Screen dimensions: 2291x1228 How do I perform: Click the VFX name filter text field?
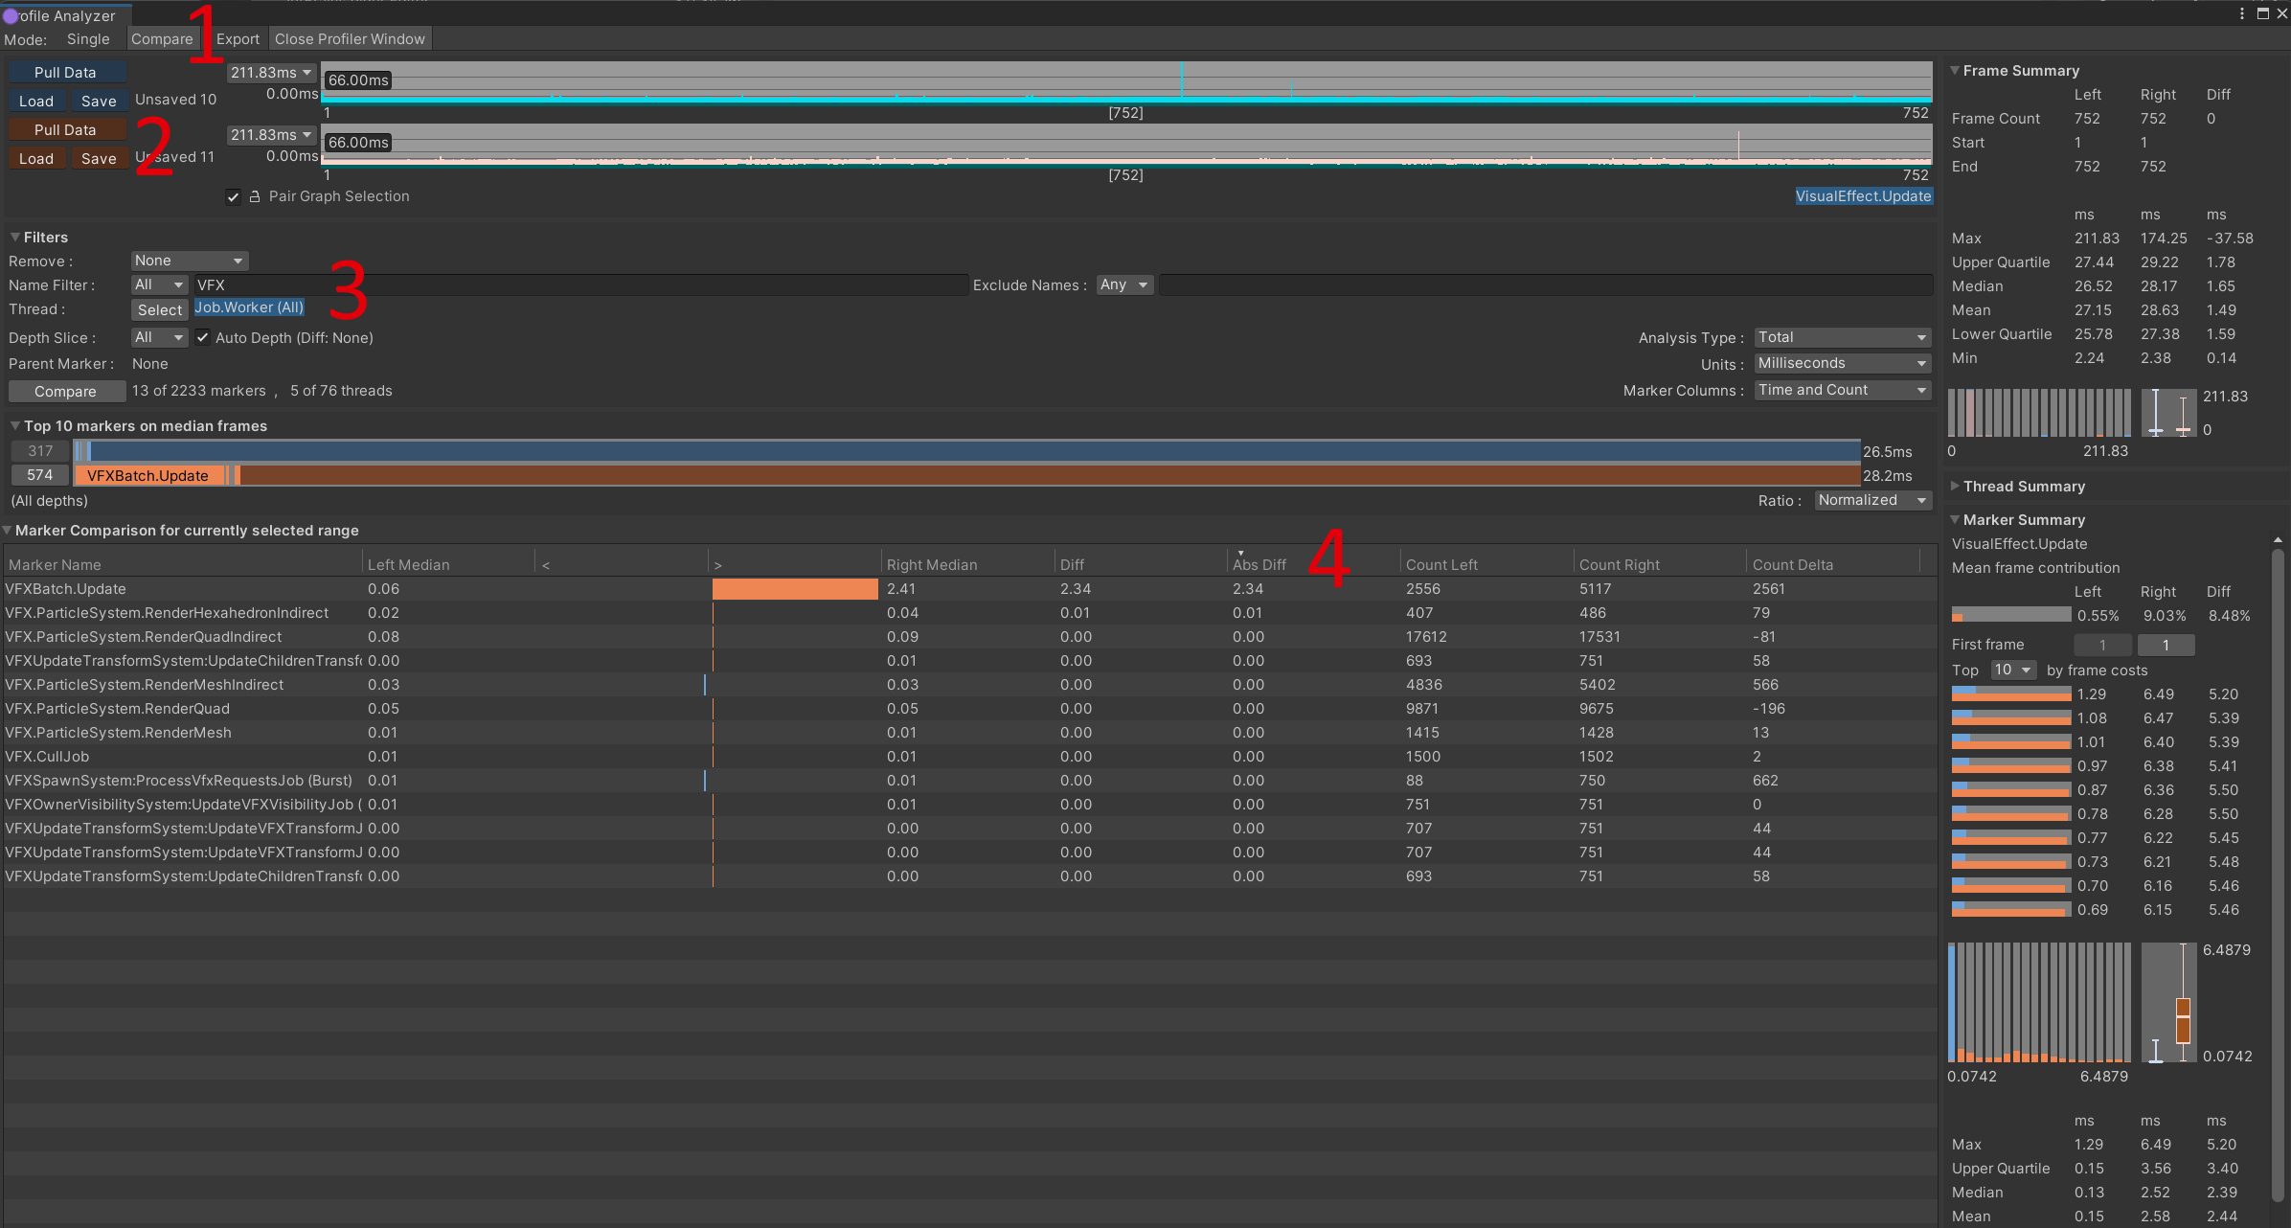(x=580, y=284)
